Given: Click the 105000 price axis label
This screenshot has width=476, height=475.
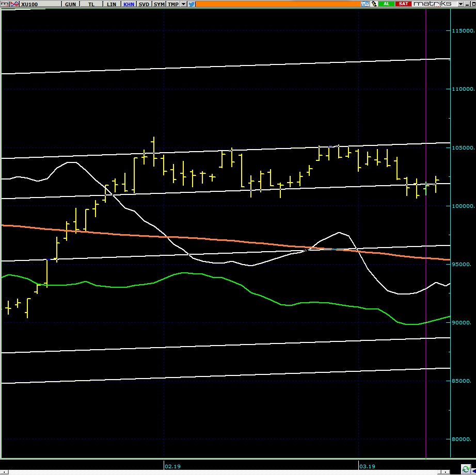Looking at the screenshot, I should (x=464, y=148).
